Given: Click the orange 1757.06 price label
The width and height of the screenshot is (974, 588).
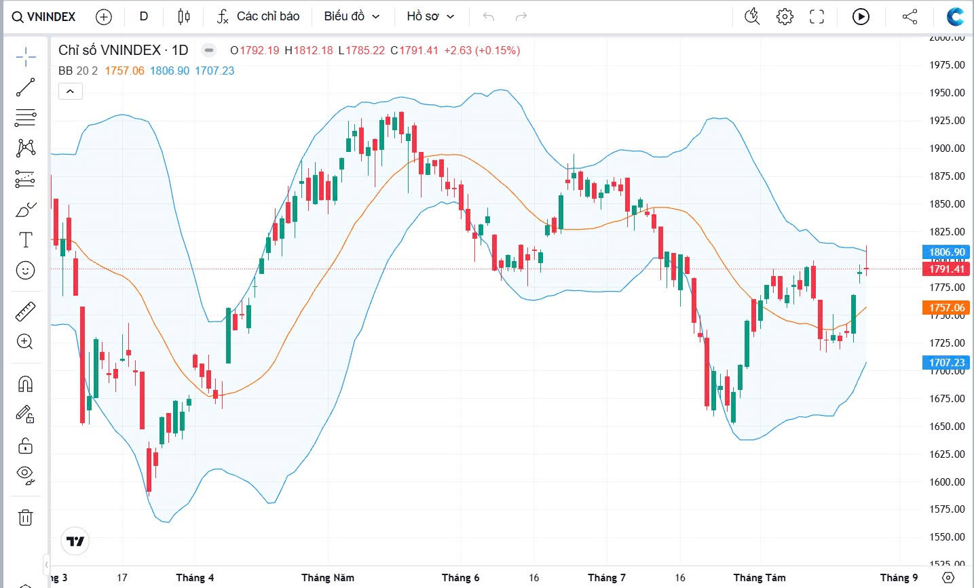Looking at the screenshot, I should pos(947,308).
